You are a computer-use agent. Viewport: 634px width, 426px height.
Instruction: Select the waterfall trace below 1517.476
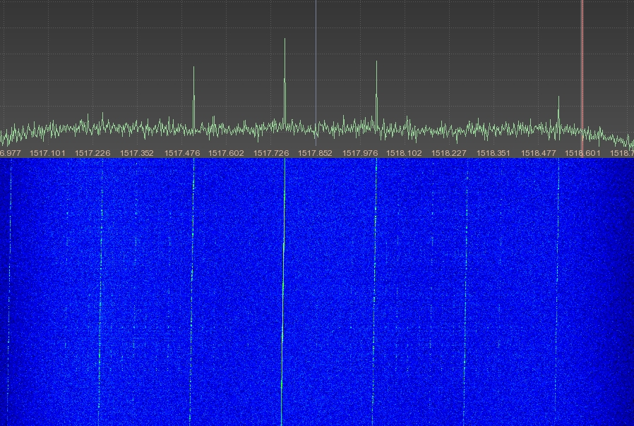[x=191, y=282]
